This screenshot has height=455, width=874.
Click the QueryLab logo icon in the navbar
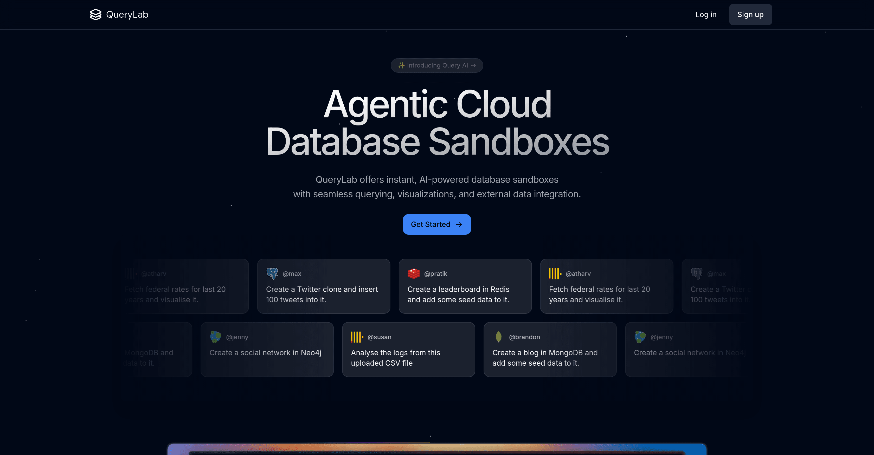pyautogui.click(x=96, y=14)
